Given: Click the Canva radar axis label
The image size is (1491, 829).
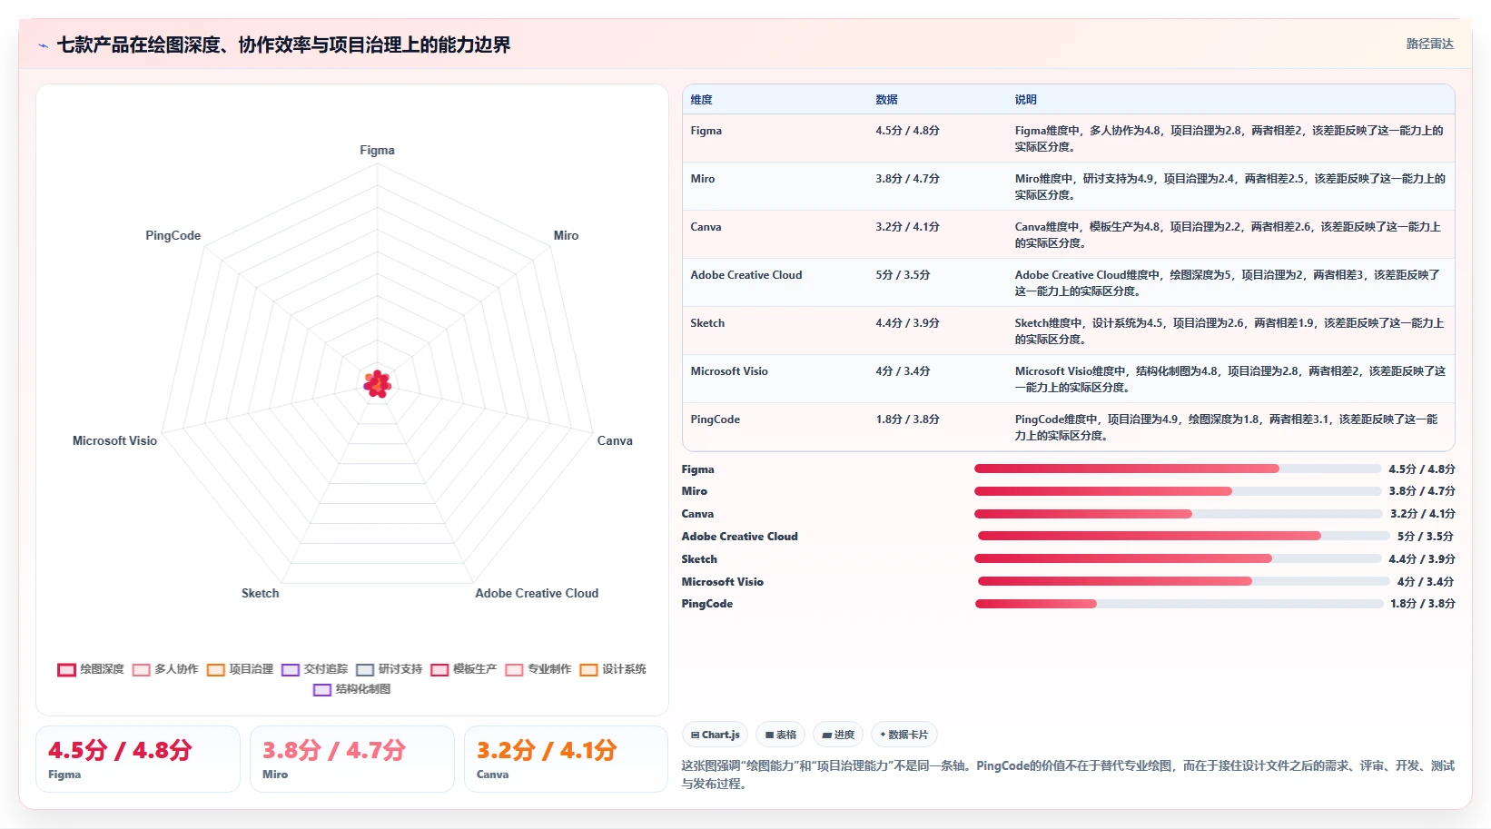Looking at the screenshot, I should tap(615, 441).
